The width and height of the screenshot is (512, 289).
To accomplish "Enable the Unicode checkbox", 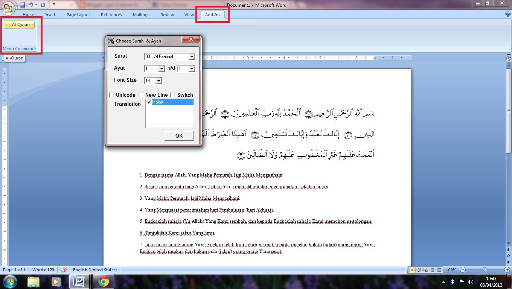I will coord(111,95).
